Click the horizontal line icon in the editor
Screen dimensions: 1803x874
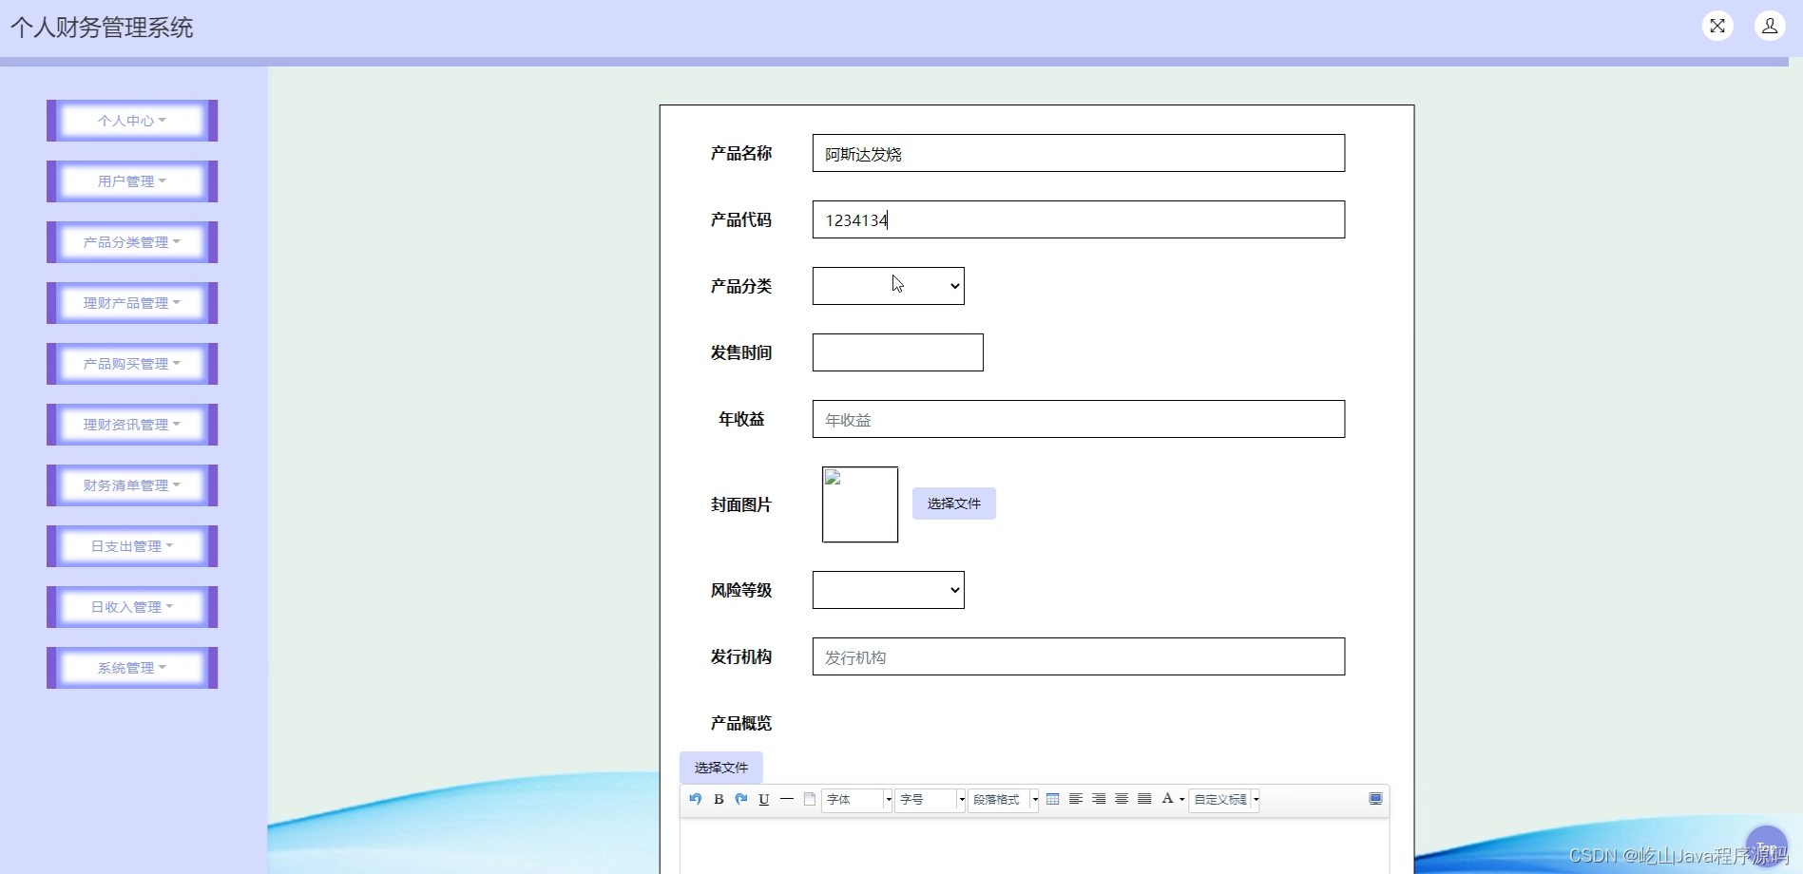786,799
